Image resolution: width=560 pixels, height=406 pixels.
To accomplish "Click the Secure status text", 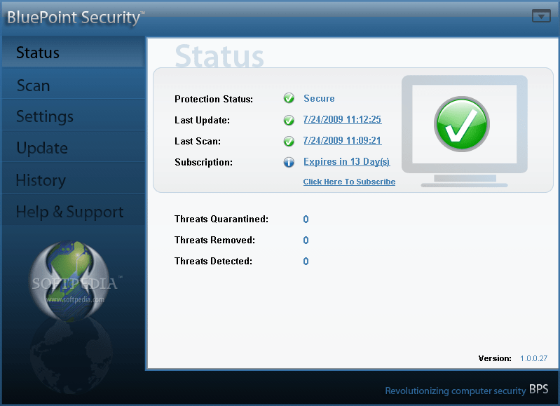I will tap(319, 98).
